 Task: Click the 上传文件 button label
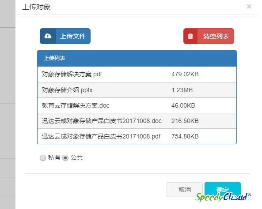coord(73,36)
